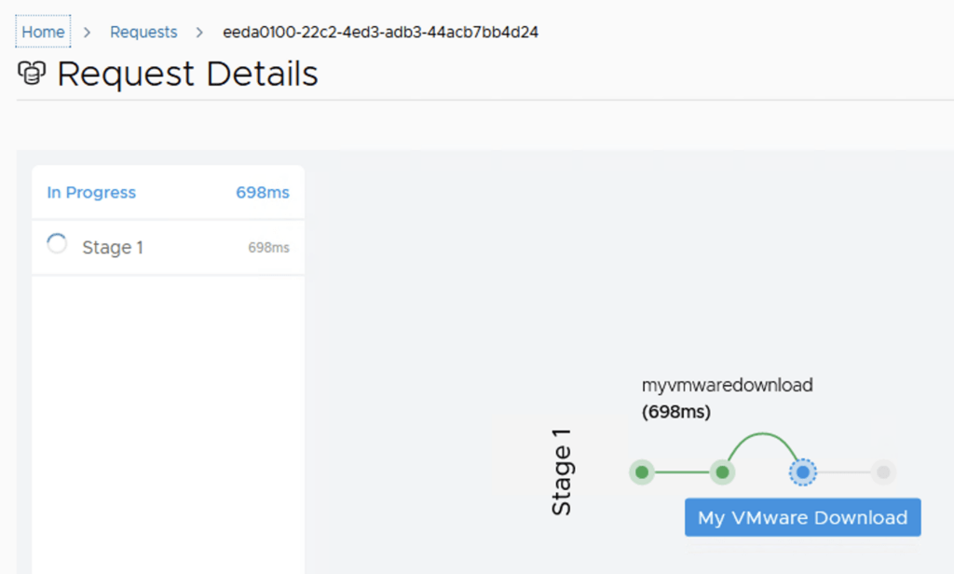Click the myvmwaredownload task label
954x574 pixels.
[727, 385]
